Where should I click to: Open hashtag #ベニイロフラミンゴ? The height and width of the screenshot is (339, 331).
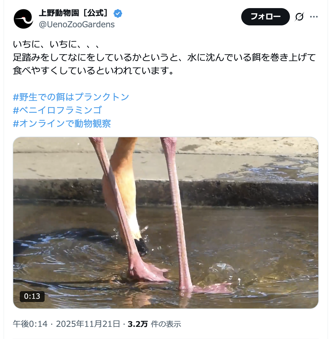tap(57, 110)
